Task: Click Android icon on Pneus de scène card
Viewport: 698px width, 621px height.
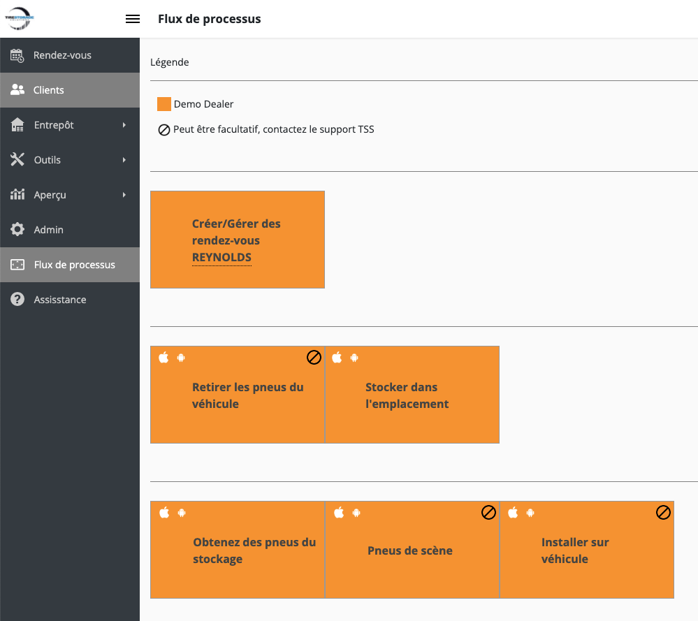Action: click(356, 513)
